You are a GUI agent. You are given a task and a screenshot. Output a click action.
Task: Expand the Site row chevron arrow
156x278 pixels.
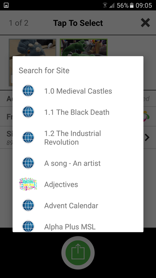pyautogui.click(x=147, y=138)
